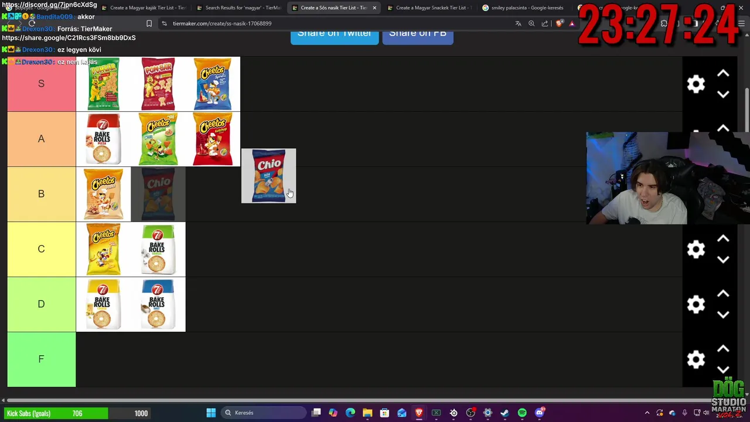Open site info icon beside the URL
The width and height of the screenshot is (750, 422).
coord(164,23)
